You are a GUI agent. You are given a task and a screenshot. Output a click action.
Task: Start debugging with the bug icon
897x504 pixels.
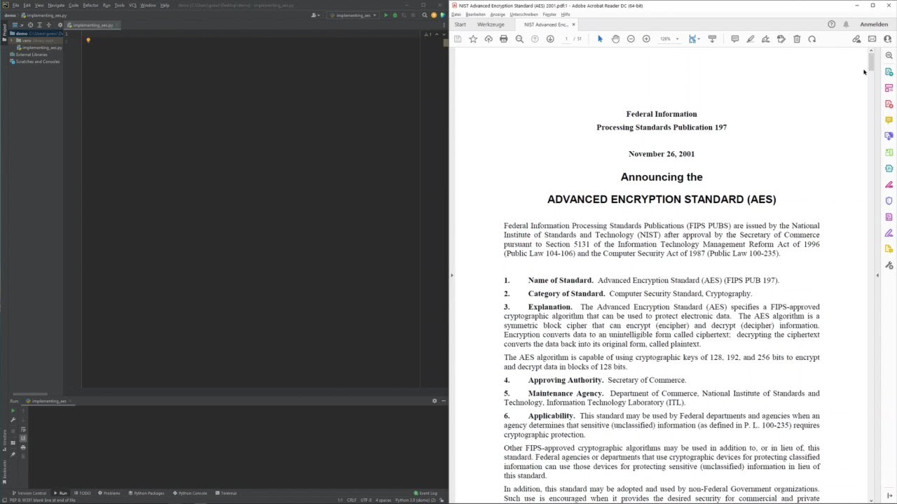click(x=394, y=15)
